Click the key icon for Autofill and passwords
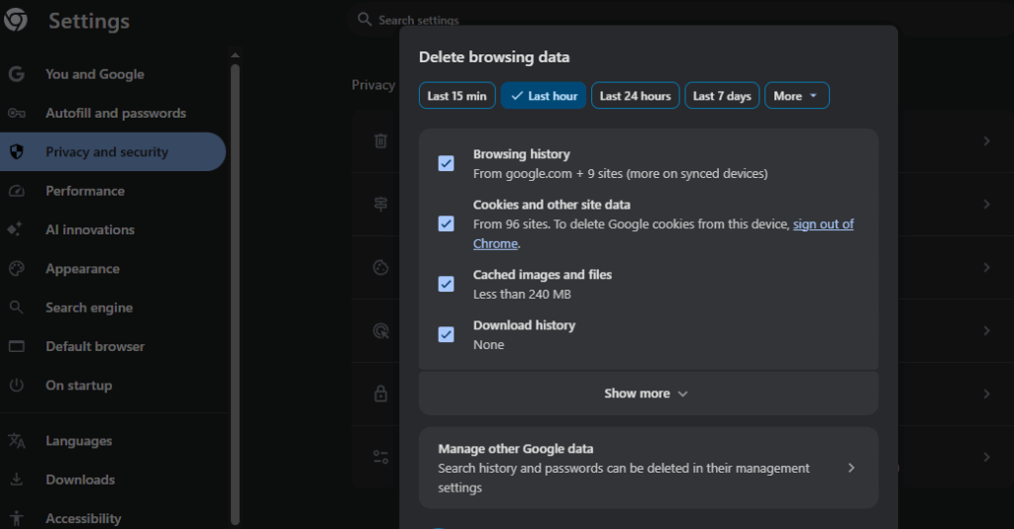Viewport: 1014px width, 529px height. pos(16,113)
